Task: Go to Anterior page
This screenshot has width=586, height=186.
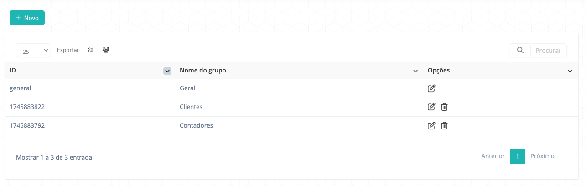Action: [x=493, y=156]
